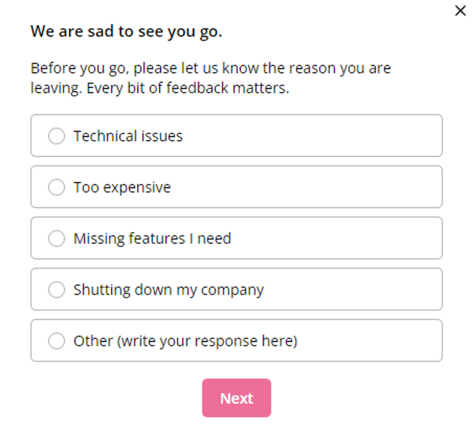Mark the circle for Shutting down my company

coord(57,290)
